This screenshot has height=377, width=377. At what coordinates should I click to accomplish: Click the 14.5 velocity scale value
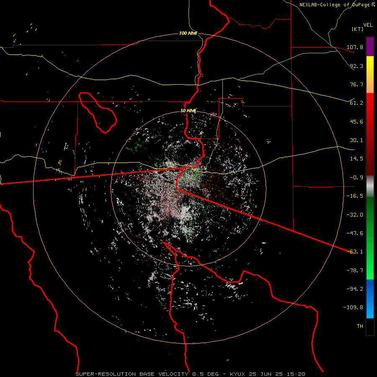(x=356, y=159)
